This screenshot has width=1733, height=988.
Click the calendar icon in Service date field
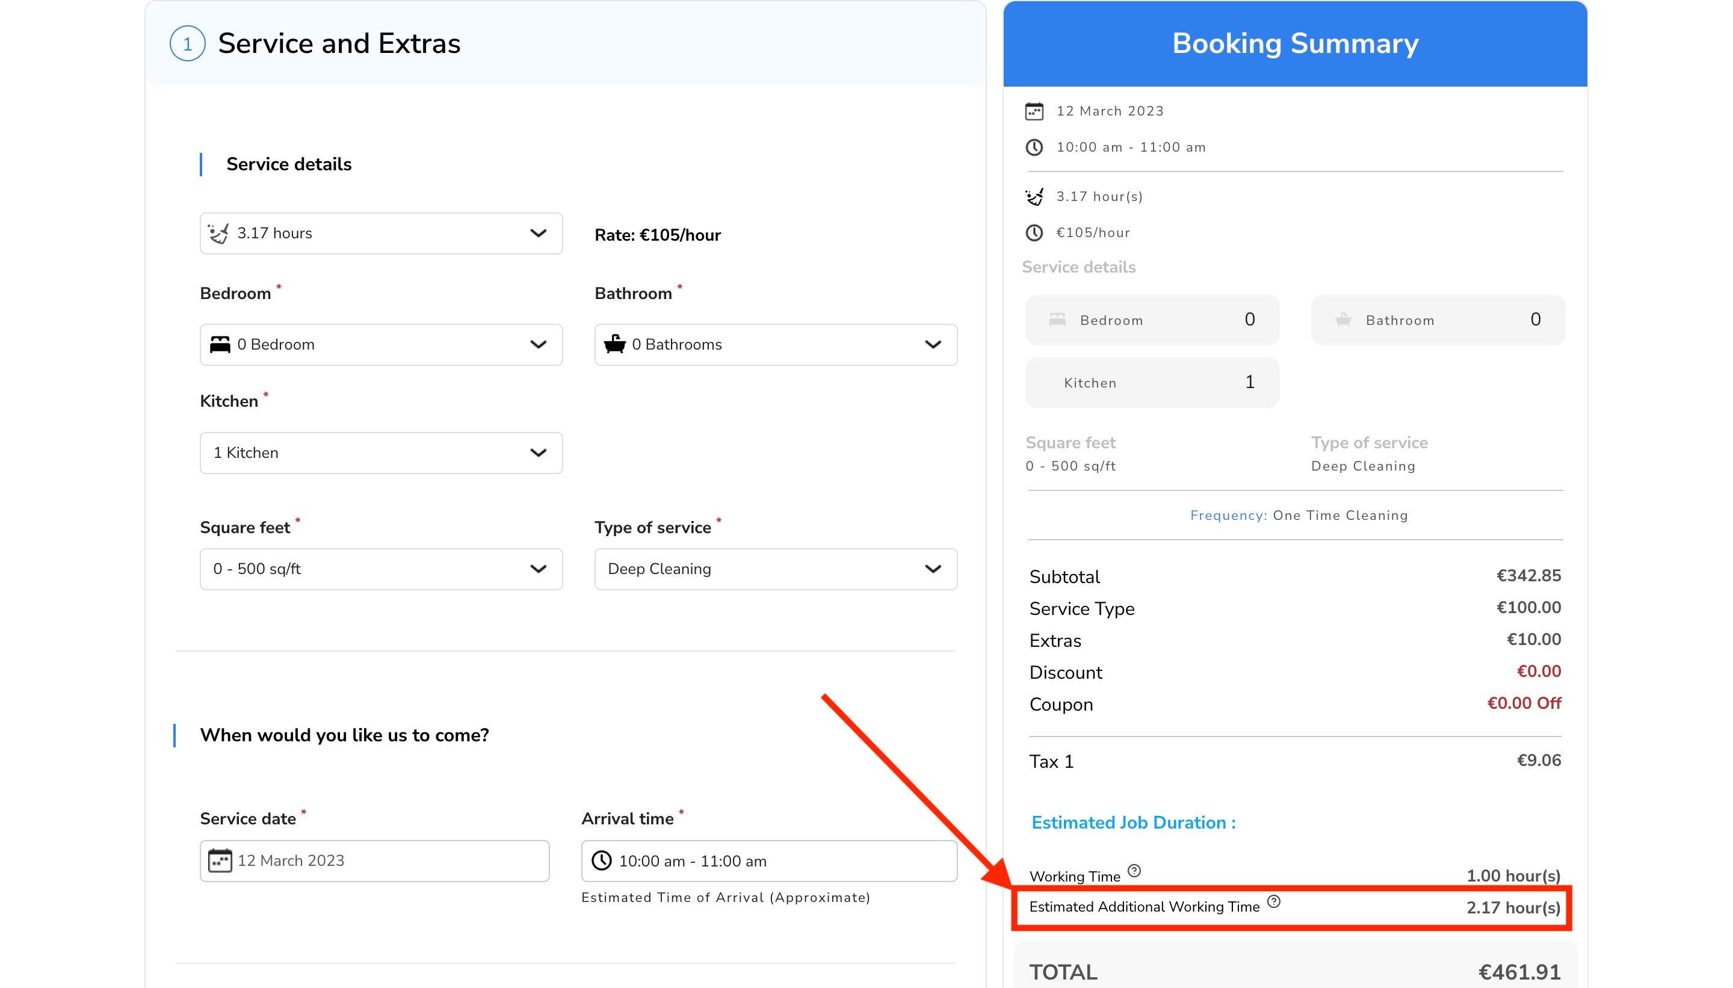pos(219,860)
